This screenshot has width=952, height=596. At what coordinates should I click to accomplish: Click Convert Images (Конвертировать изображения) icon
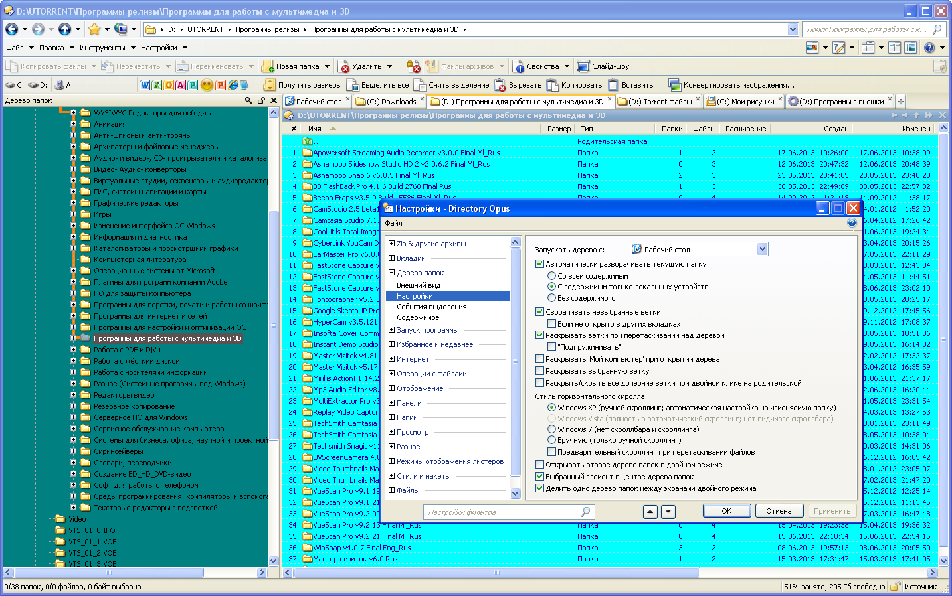[x=675, y=85]
